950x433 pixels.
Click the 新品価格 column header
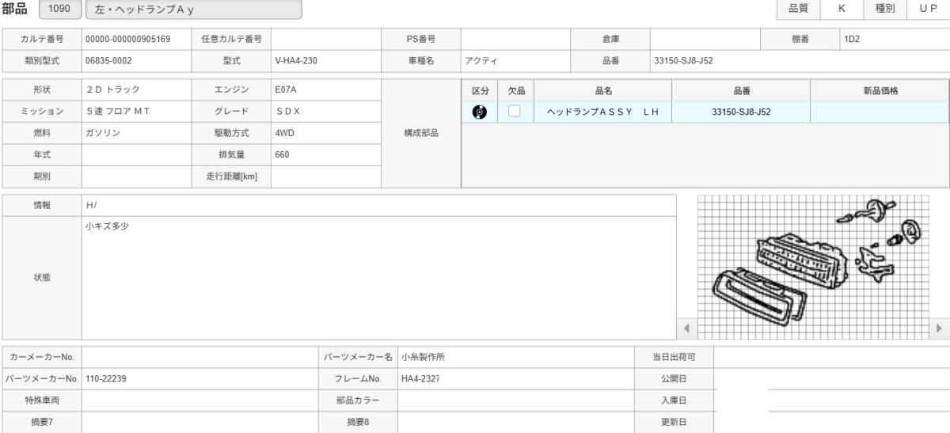(880, 91)
